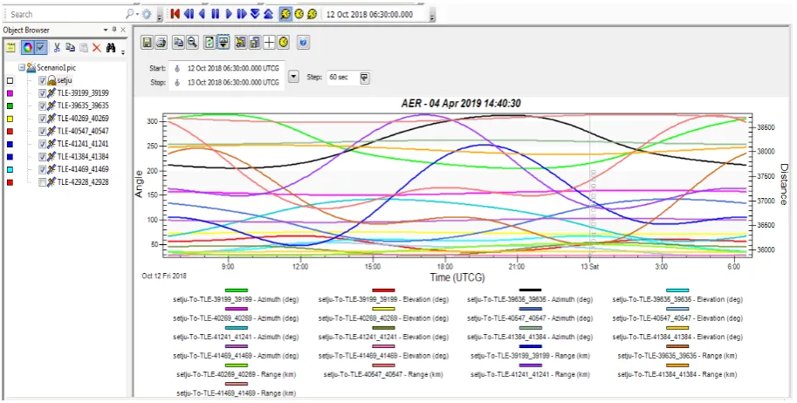Click the red X delete object icon
The width and height of the screenshot is (797, 403).
(x=97, y=48)
